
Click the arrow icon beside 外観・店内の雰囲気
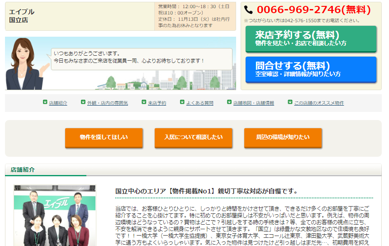pos(83,102)
